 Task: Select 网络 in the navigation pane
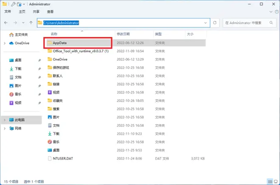click(16, 129)
